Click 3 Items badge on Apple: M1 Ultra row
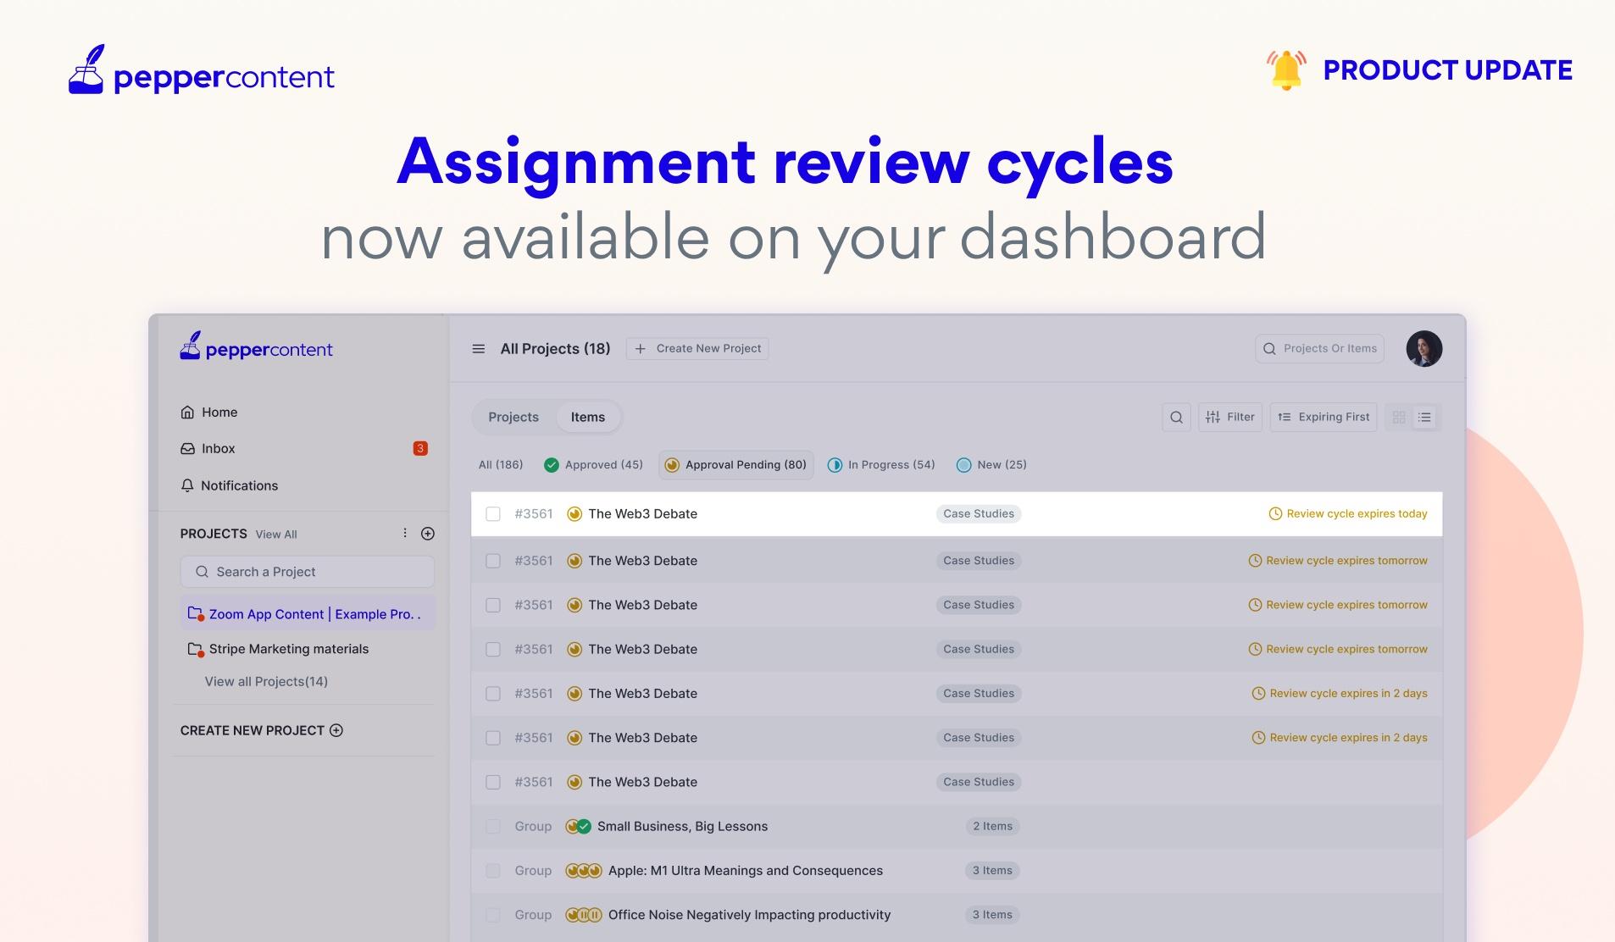 [x=992, y=871]
